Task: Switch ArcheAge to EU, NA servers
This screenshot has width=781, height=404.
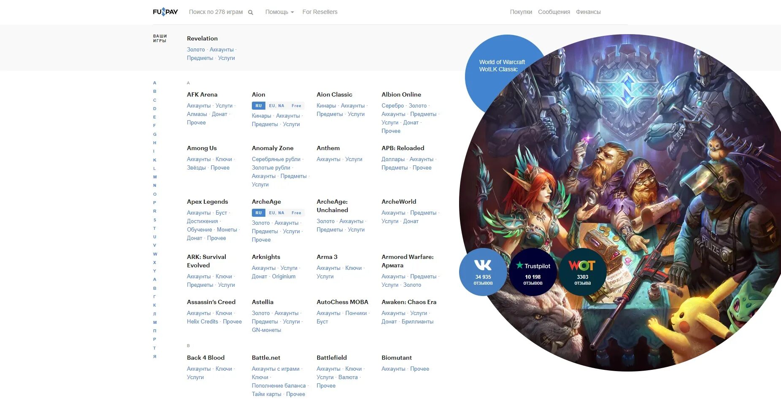Action: coord(277,213)
